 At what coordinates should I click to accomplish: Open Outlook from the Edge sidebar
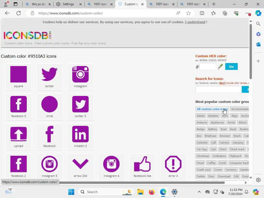click(258, 44)
